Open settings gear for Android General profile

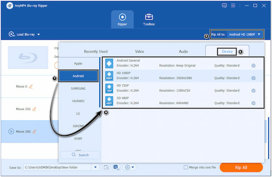[x=253, y=66]
